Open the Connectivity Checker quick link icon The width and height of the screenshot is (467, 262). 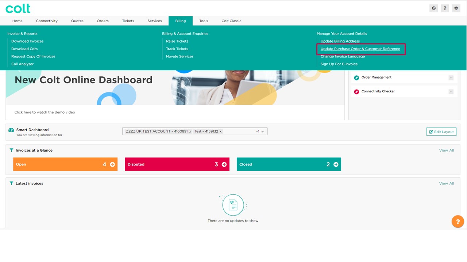[x=356, y=91]
